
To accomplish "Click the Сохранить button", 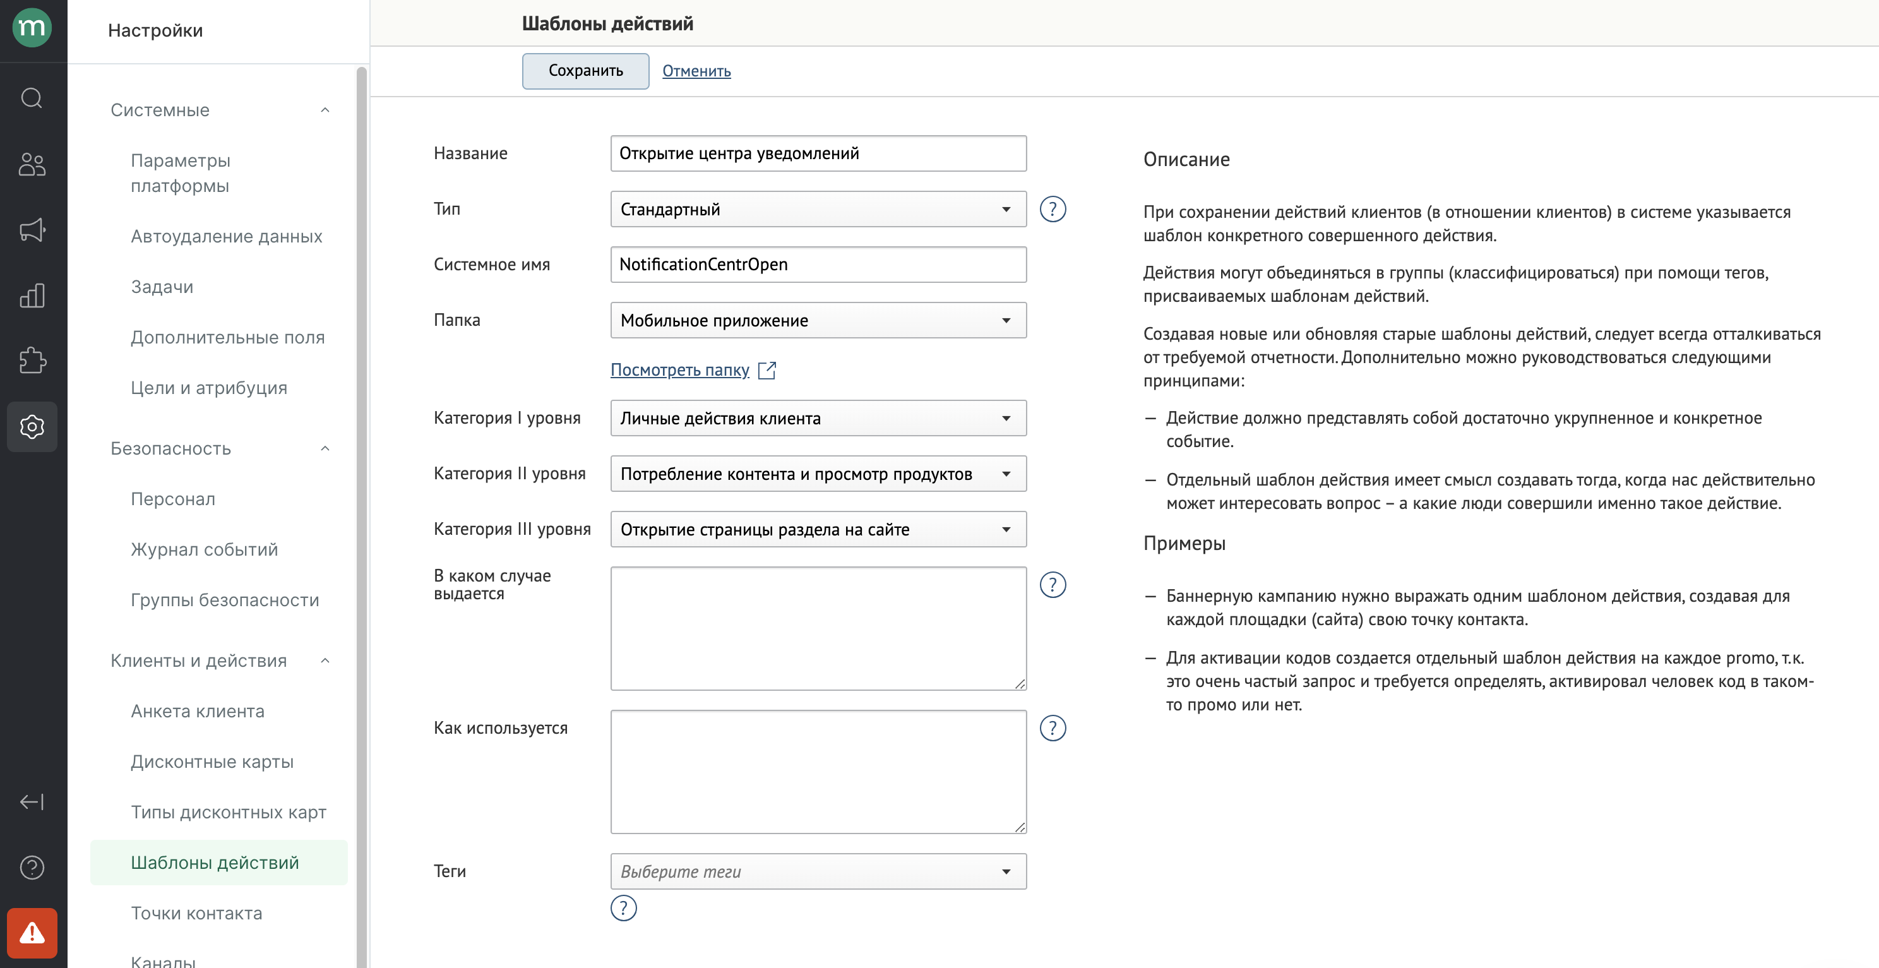I will click(x=586, y=71).
